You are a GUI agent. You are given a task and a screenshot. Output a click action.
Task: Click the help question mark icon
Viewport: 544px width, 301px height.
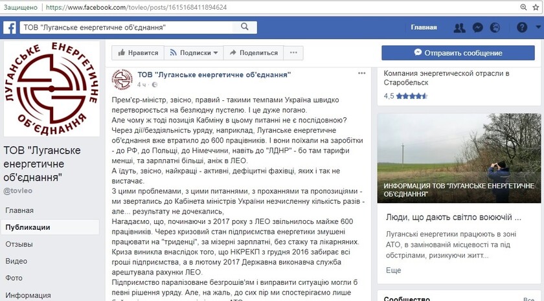tap(521, 27)
